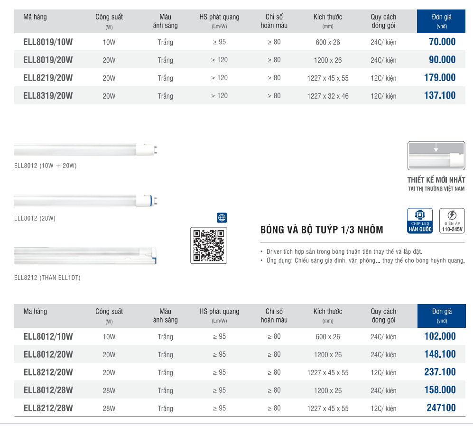Click price 102.000
The height and width of the screenshot is (426, 473).
pos(440,336)
